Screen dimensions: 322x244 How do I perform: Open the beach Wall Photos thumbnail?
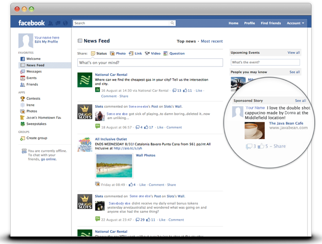point(114,166)
